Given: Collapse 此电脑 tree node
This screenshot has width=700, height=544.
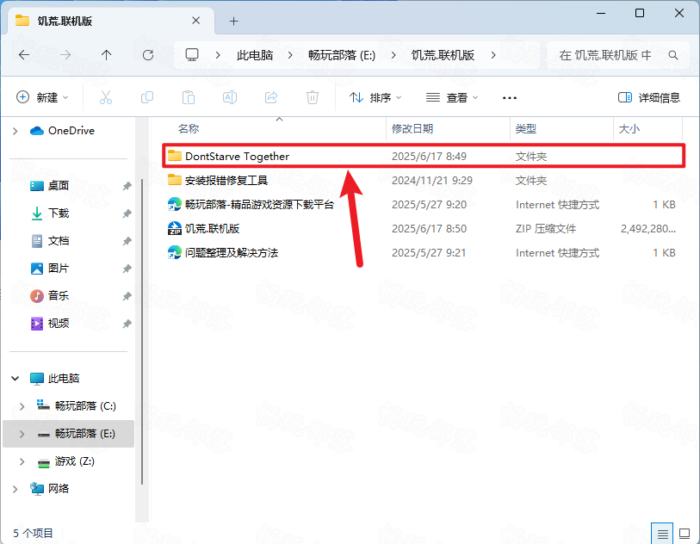Looking at the screenshot, I should click(15, 379).
